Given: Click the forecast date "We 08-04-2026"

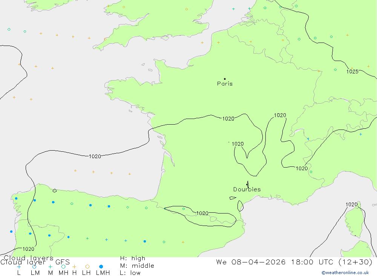Looking at the screenshot, I should (x=251, y=262).
